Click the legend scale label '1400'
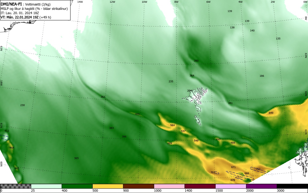 pos(188,191)
